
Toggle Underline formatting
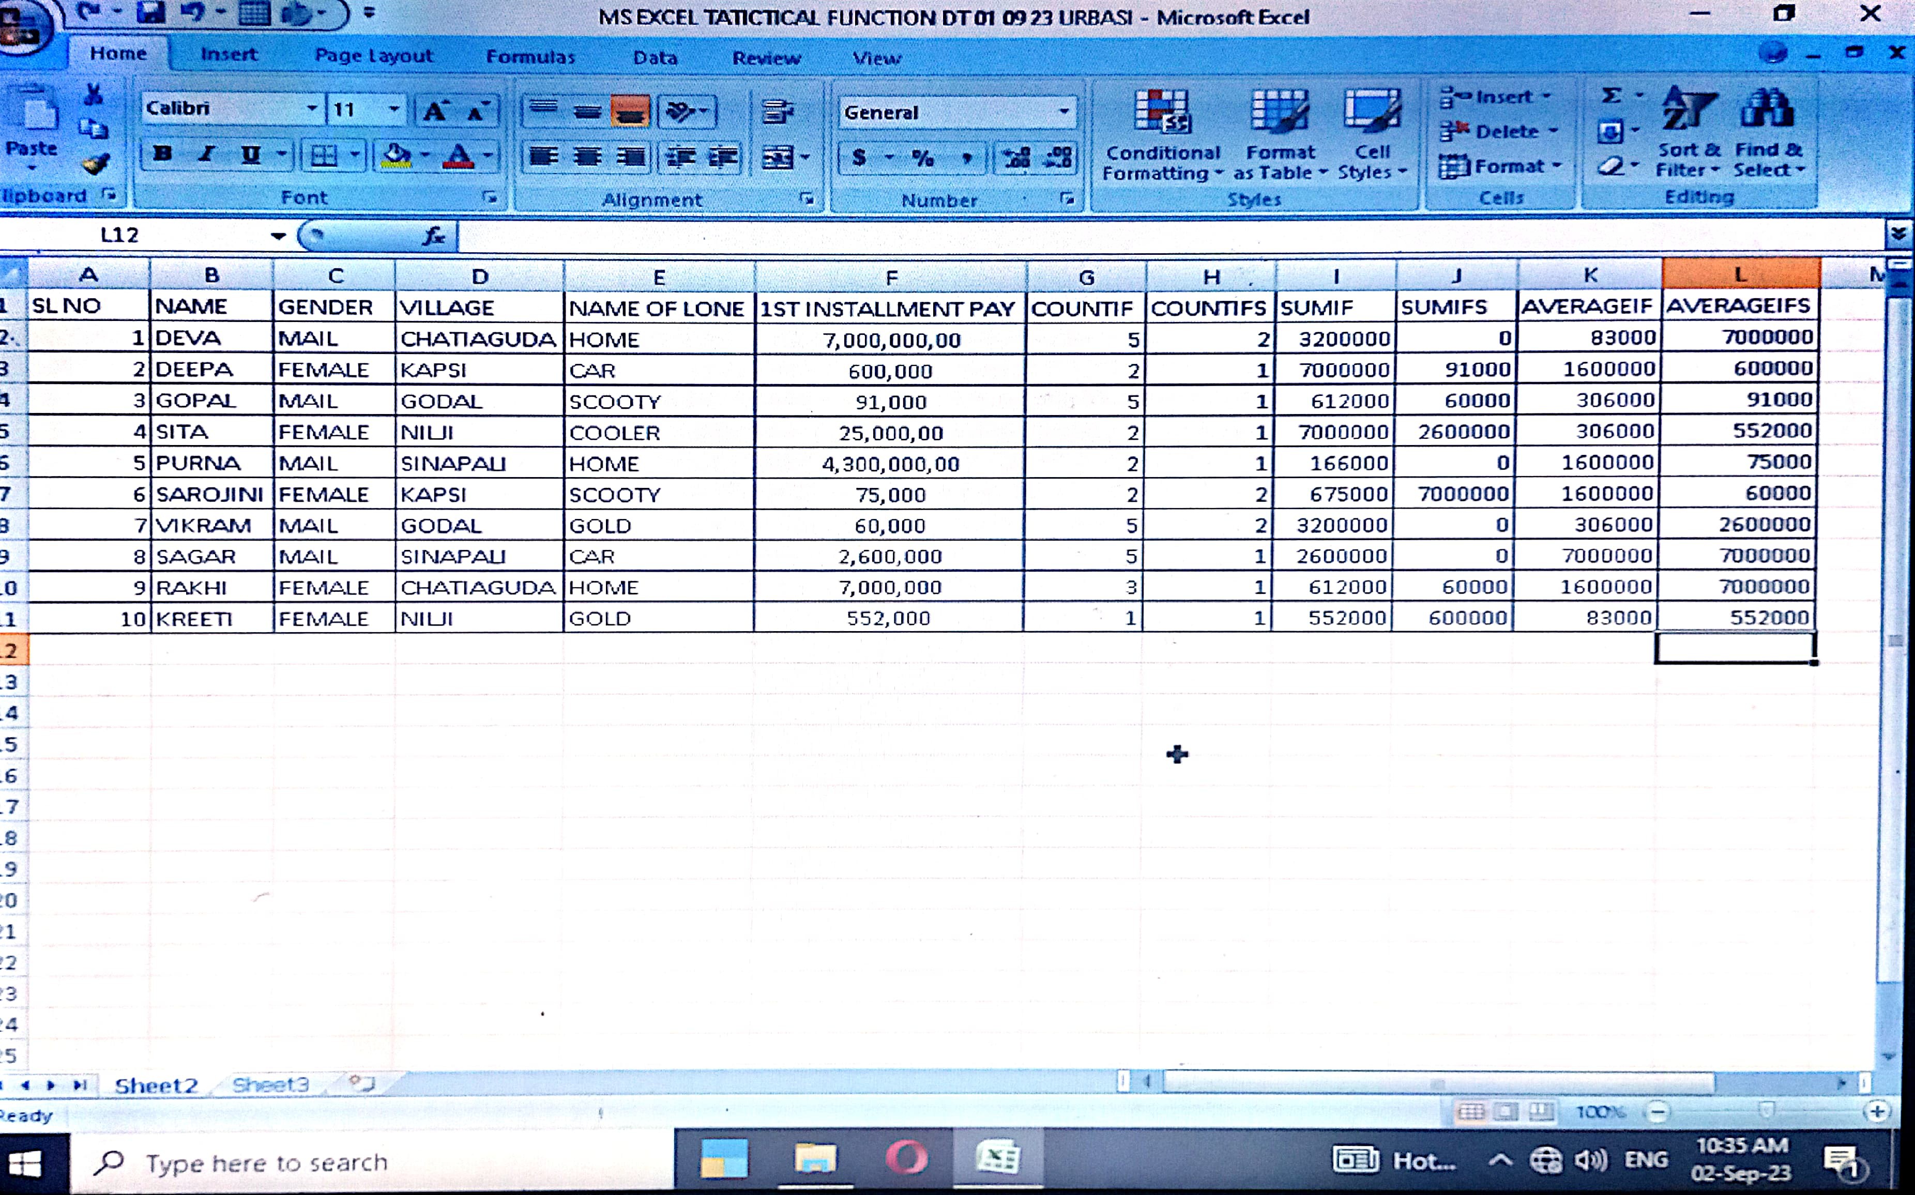point(251,154)
